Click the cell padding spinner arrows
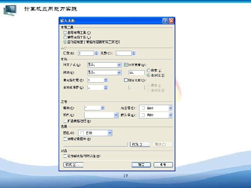 pos(106,80)
